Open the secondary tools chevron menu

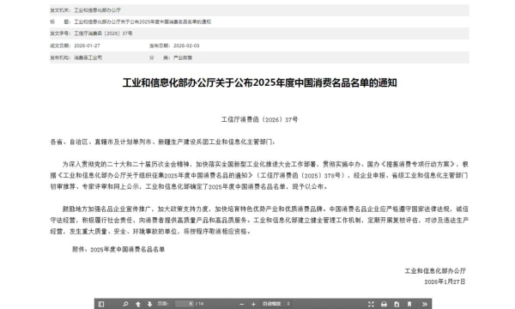click(424, 304)
